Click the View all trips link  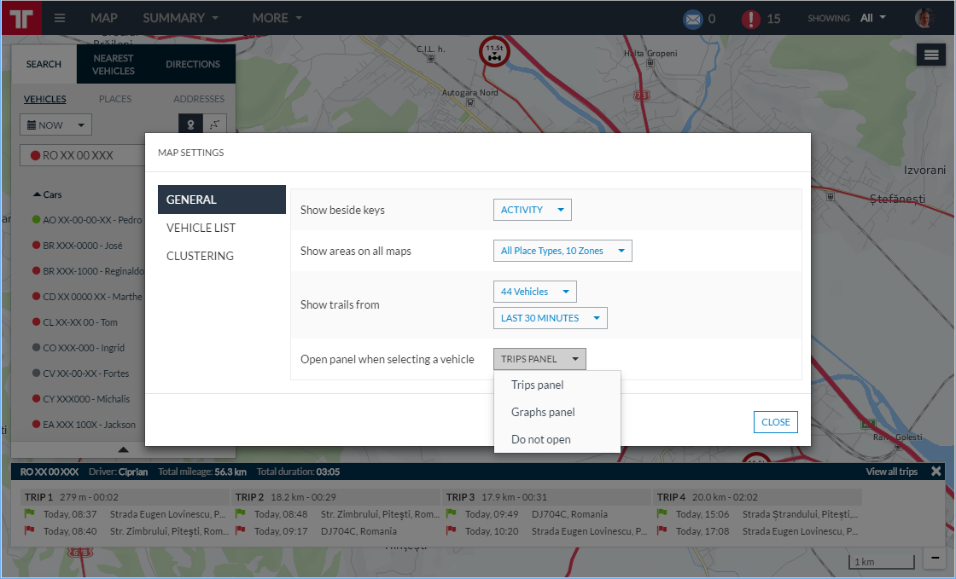click(891, 472)
